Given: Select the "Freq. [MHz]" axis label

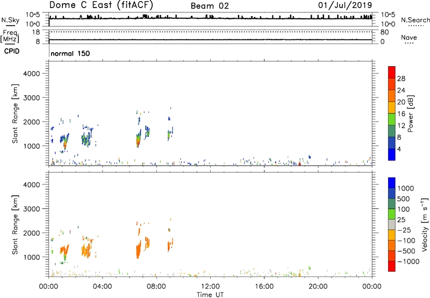Looking at the screenshot, I should 10,36.
